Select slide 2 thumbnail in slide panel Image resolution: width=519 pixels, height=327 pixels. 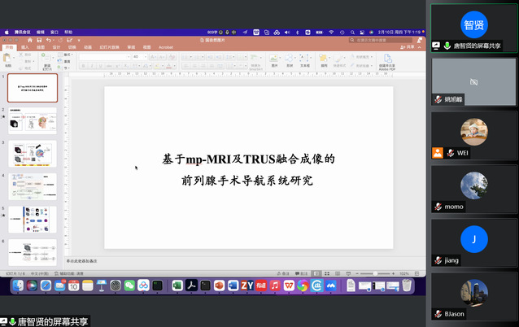[33, 120]
